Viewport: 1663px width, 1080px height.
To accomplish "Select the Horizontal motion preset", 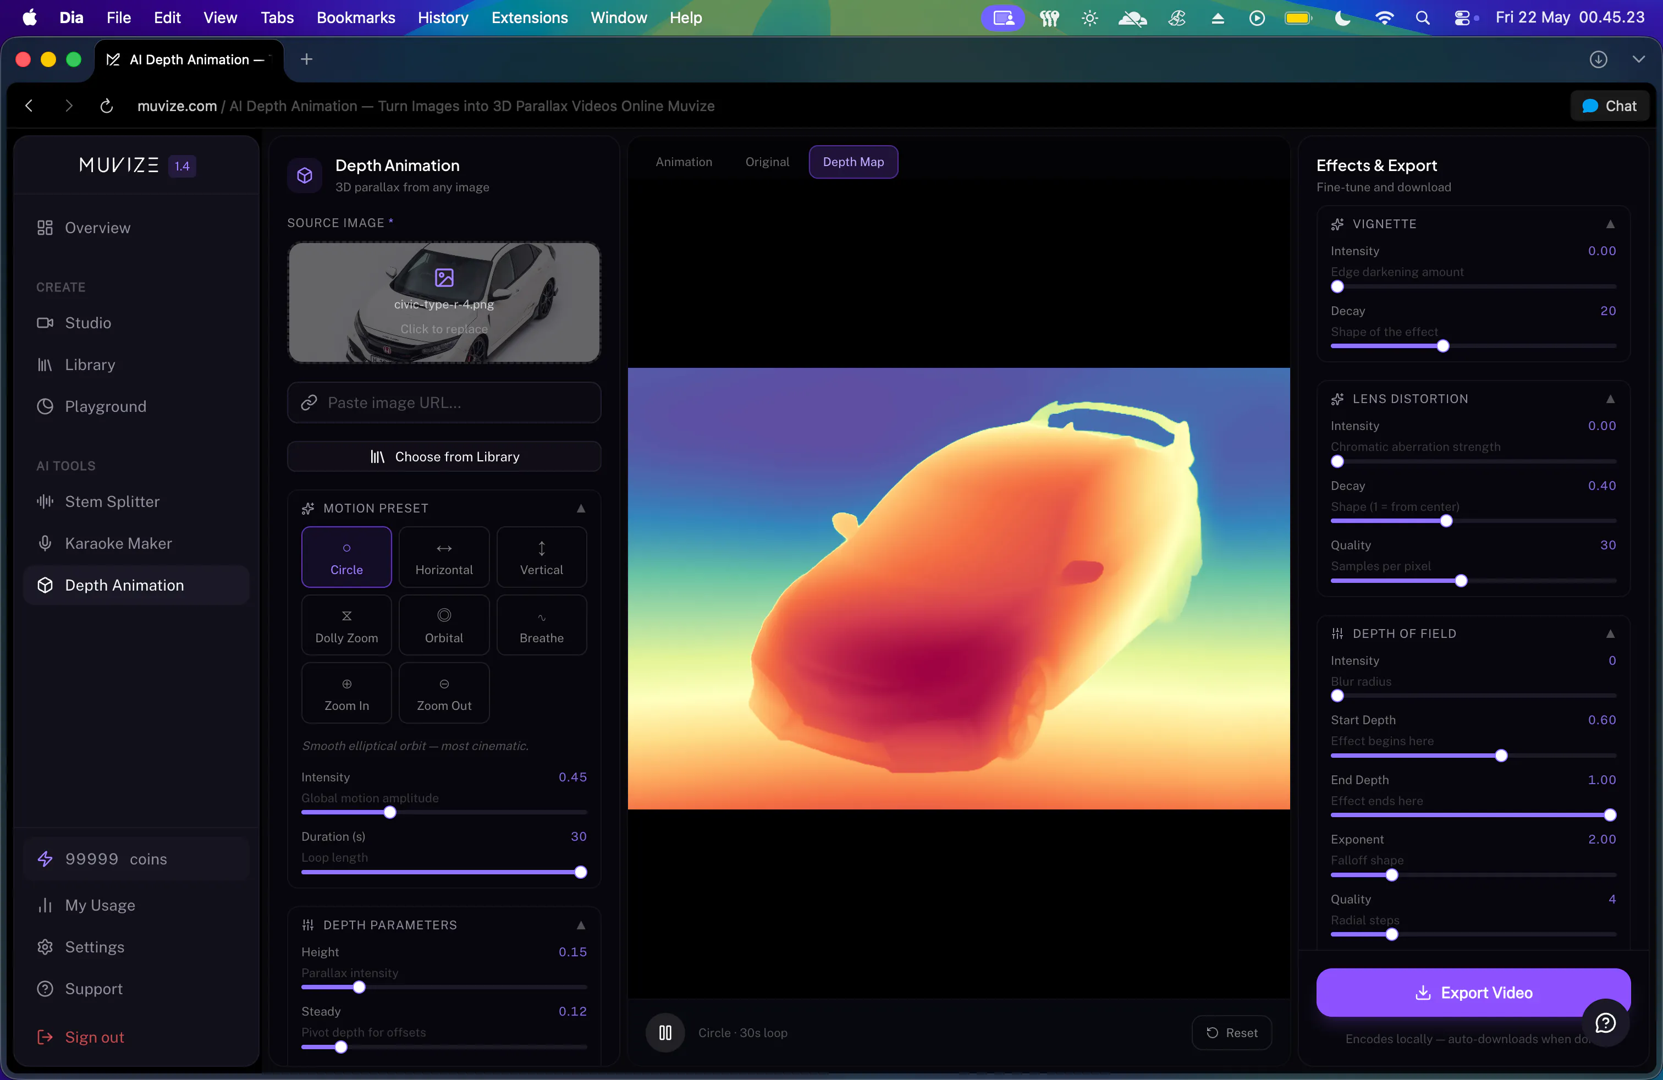I will click(444, 556).
